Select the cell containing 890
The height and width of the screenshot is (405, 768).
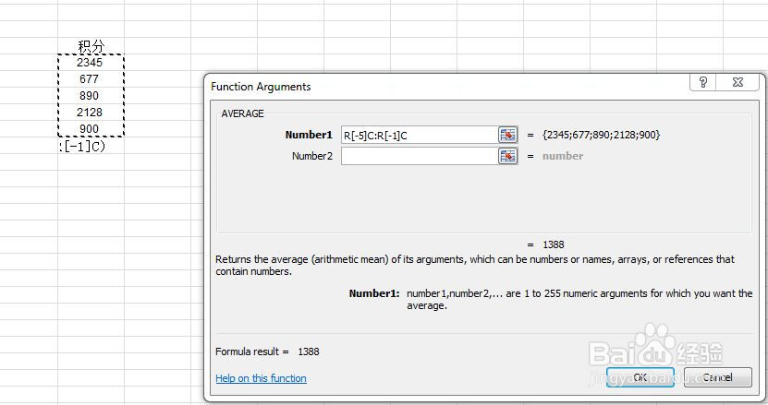[91, 95]
